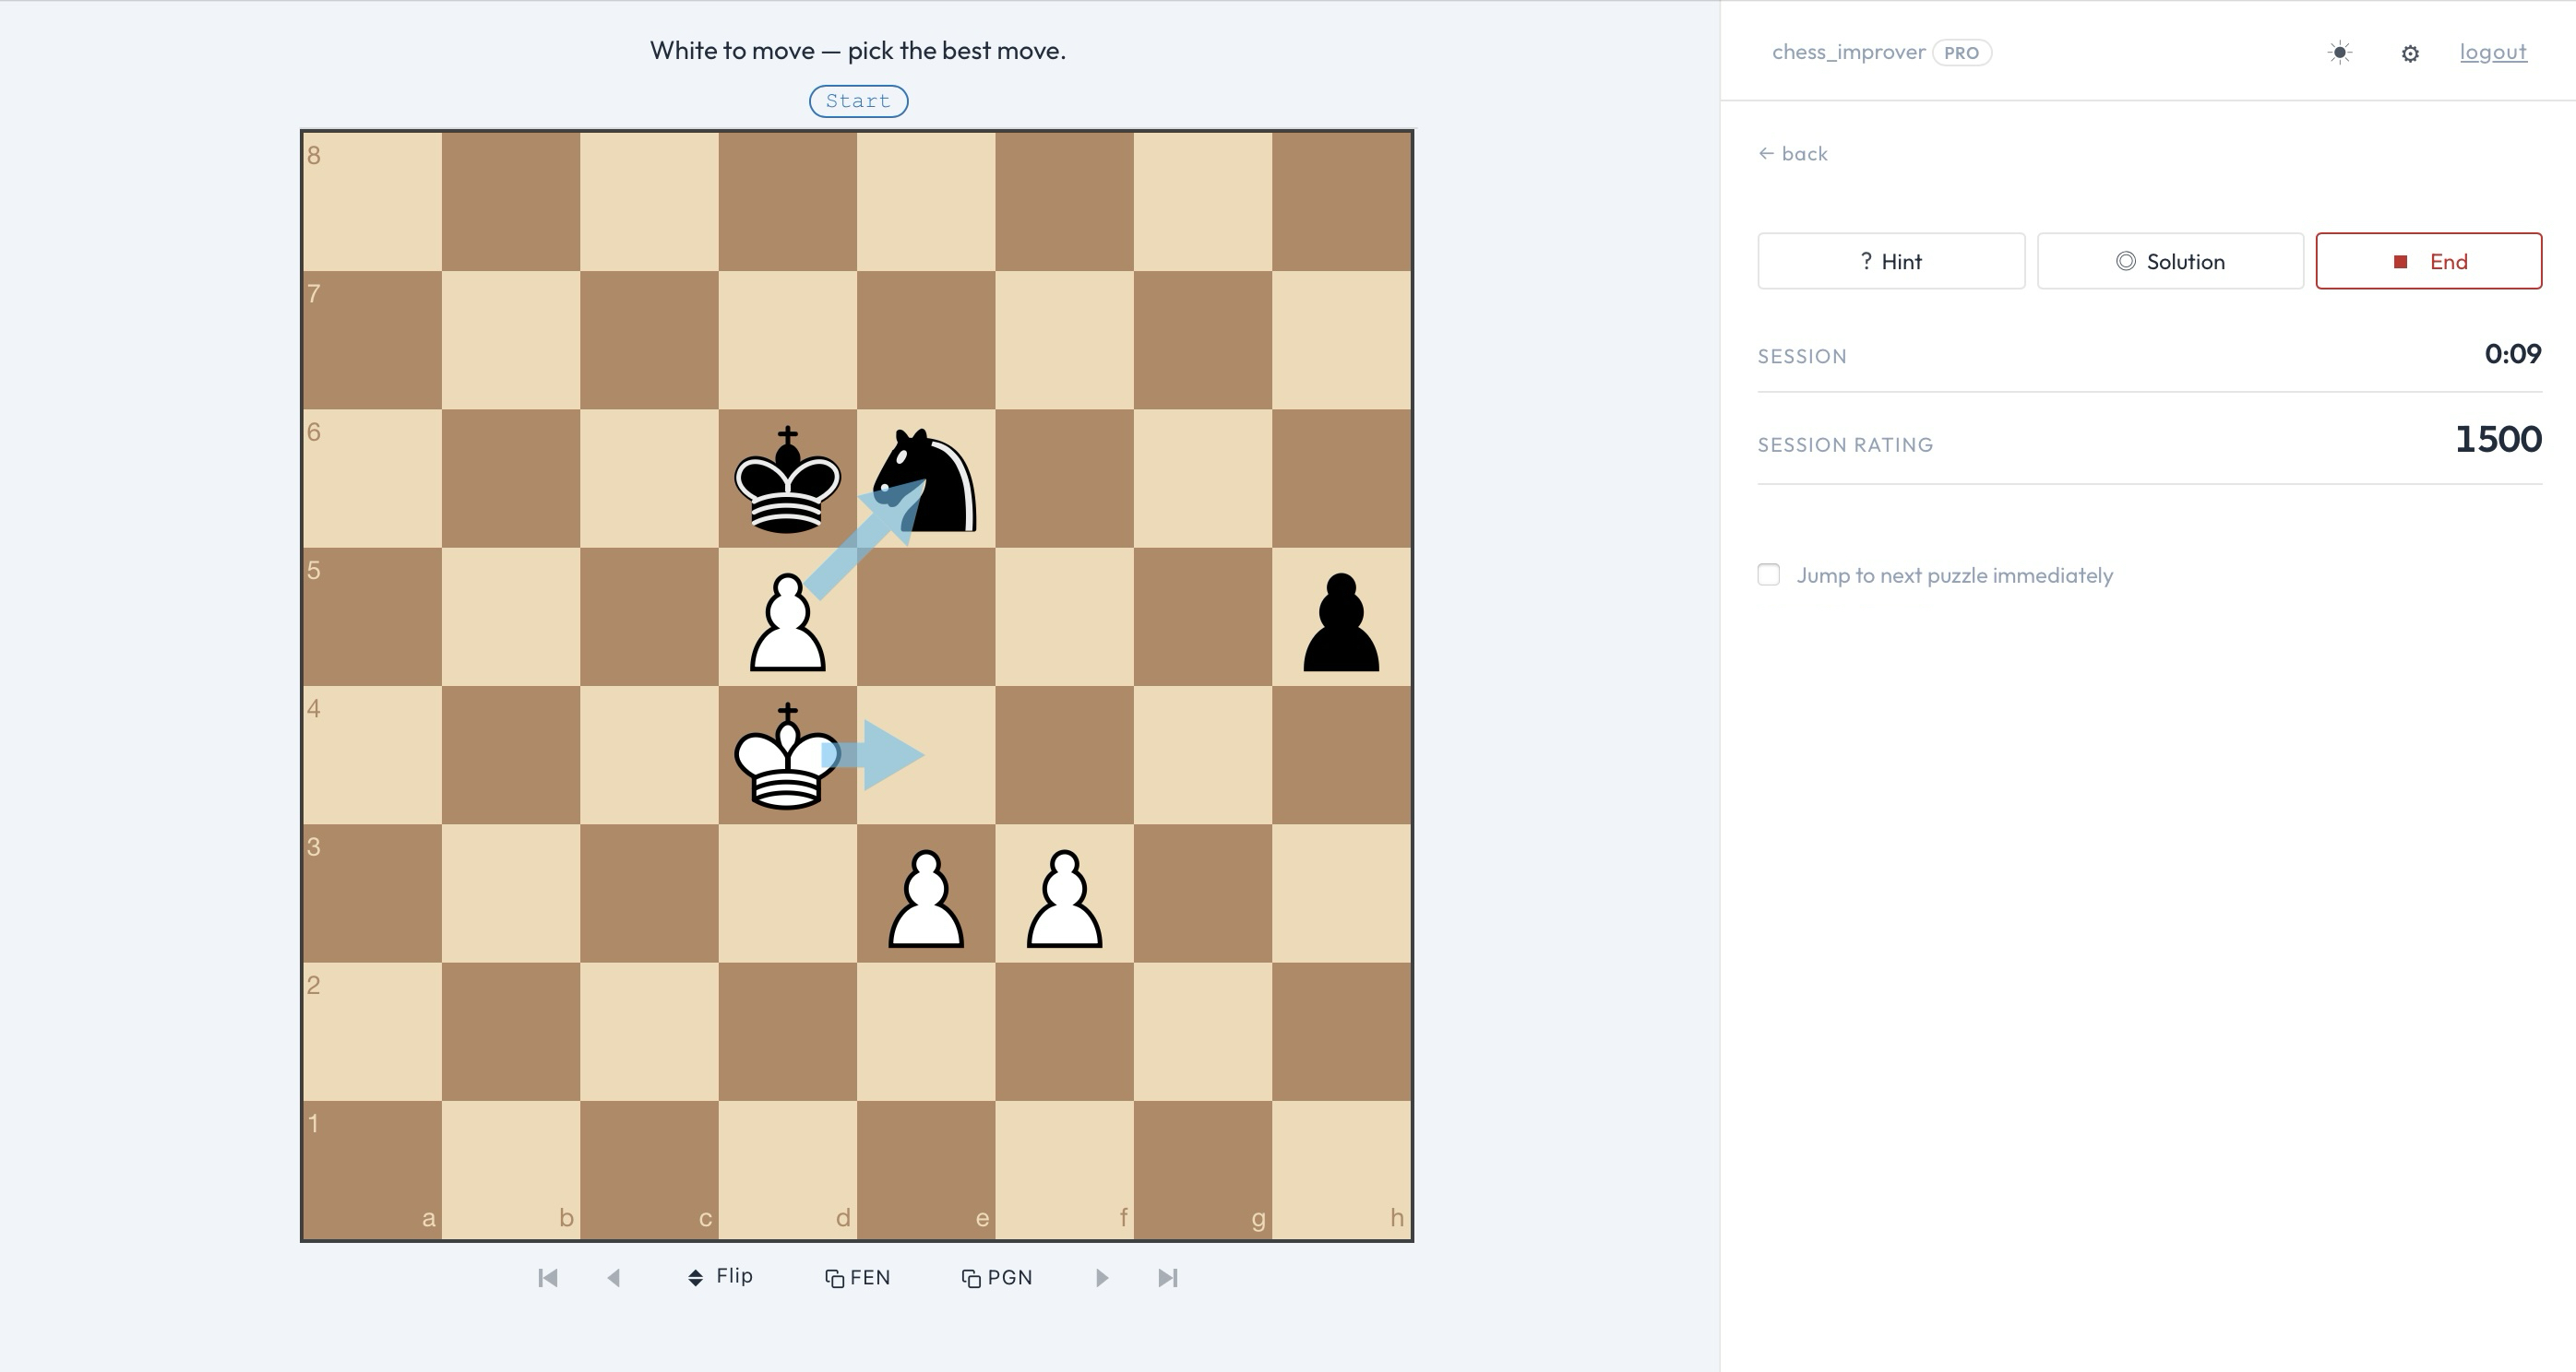The image size is (2576, 1372).
Task: Open settings gear icon
Action: tap(2409, 54)
